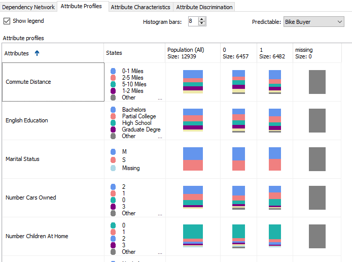Click the Missing light-blue legend dot
This screenshot has width=352, height=262.
tap(113, 168)
